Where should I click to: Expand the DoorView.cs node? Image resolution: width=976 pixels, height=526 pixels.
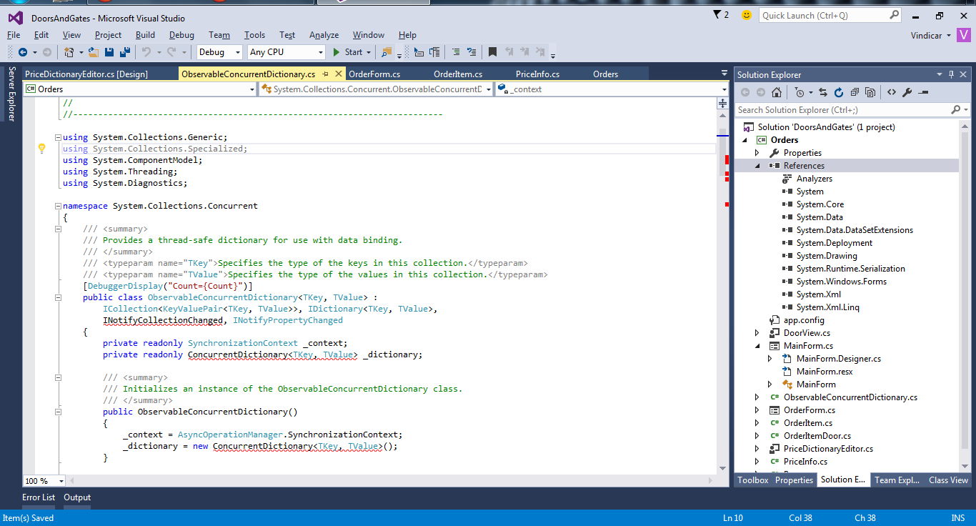[757, 333]
